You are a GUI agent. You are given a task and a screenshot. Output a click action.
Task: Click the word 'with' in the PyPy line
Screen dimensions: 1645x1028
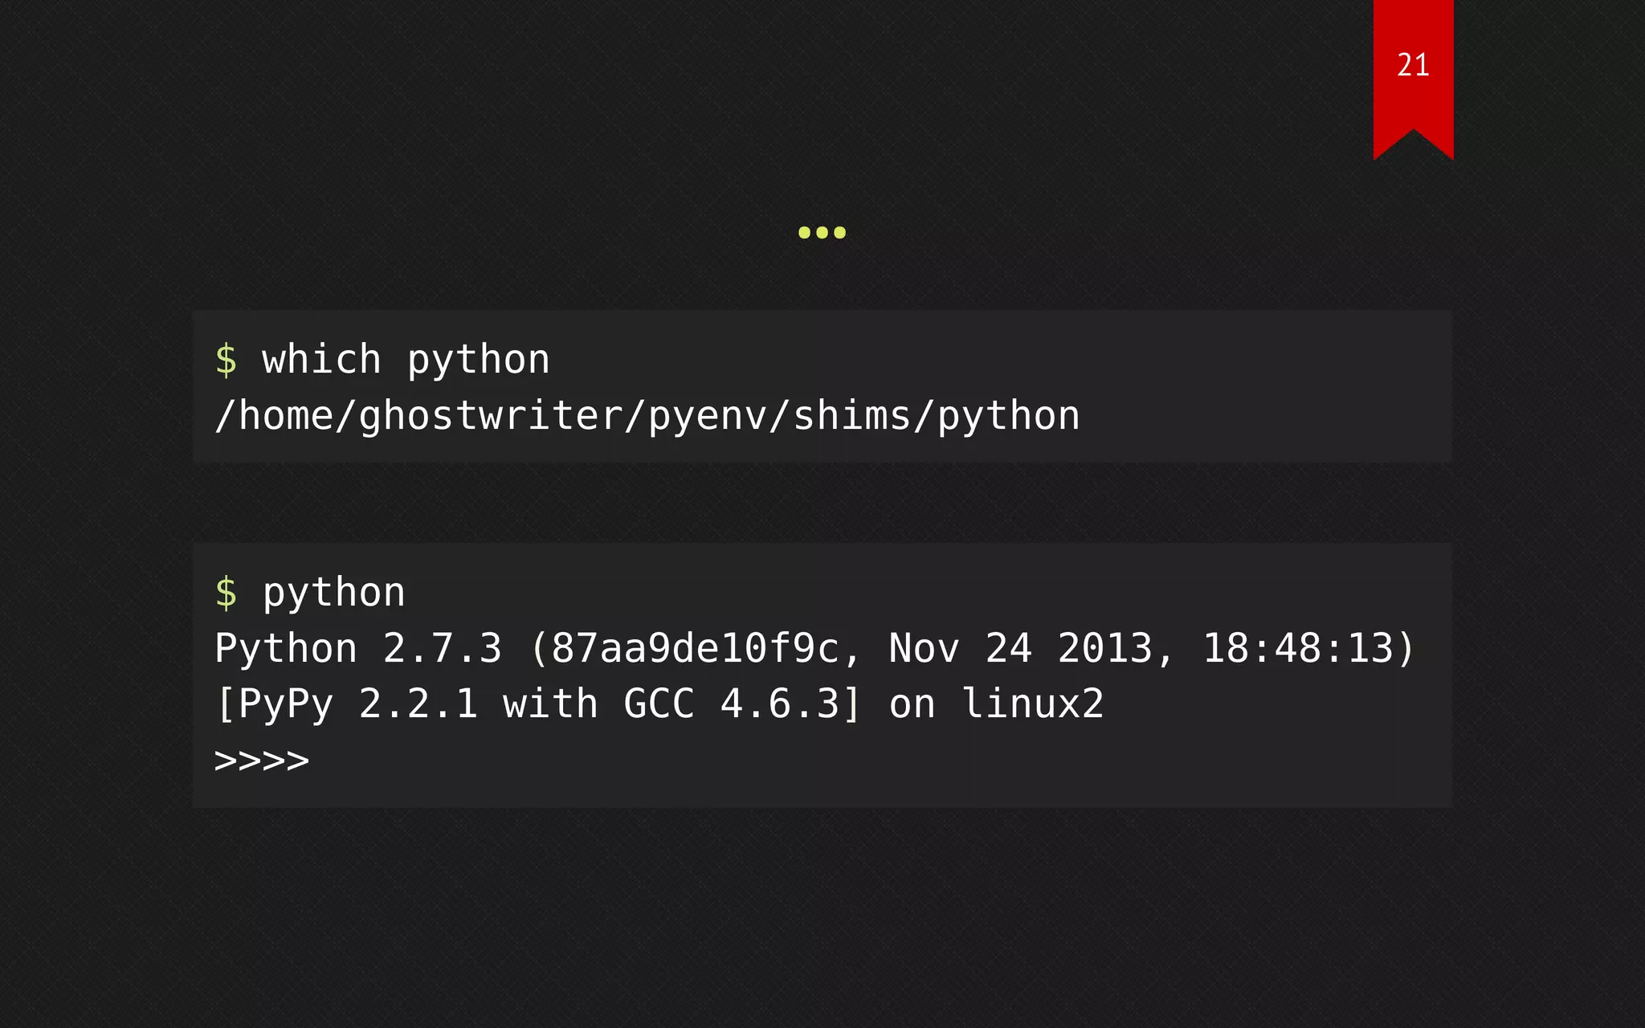point(550,704)
